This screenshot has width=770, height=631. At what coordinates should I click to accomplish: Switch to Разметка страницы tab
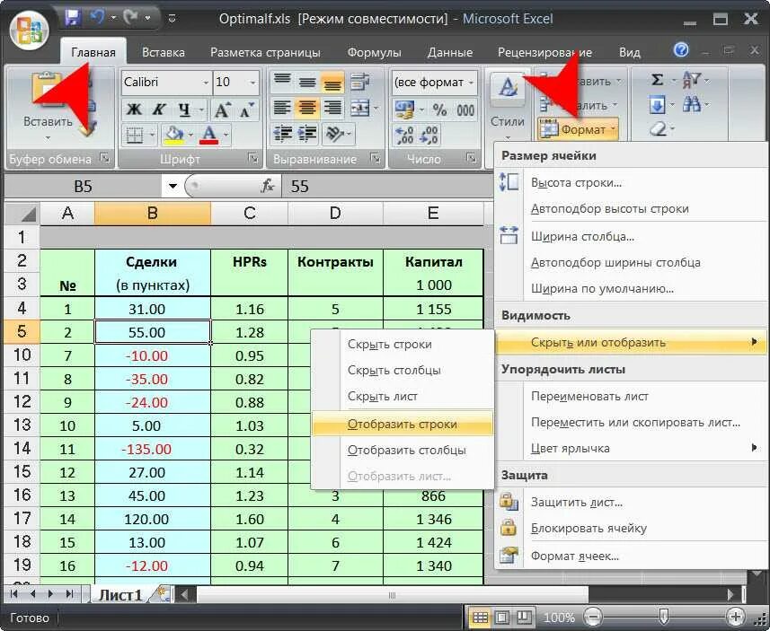(265, 52)
